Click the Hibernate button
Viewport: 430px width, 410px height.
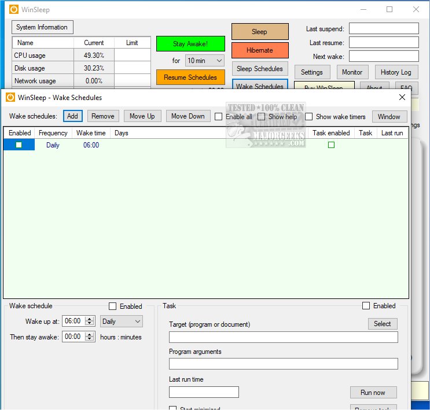(260, 50)
